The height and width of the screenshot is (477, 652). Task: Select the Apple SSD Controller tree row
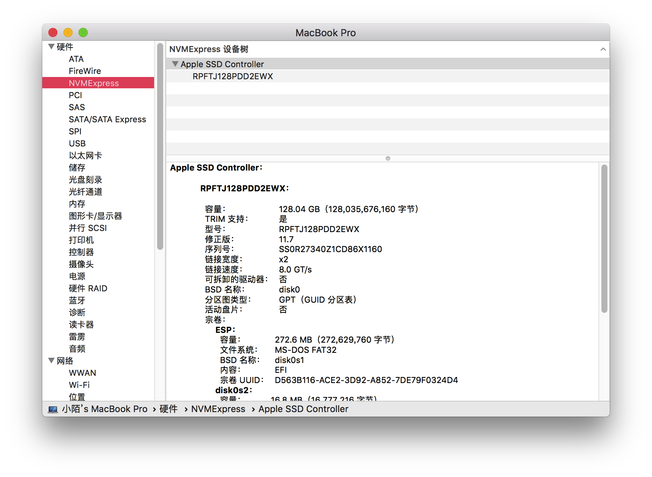click(388, 64)
